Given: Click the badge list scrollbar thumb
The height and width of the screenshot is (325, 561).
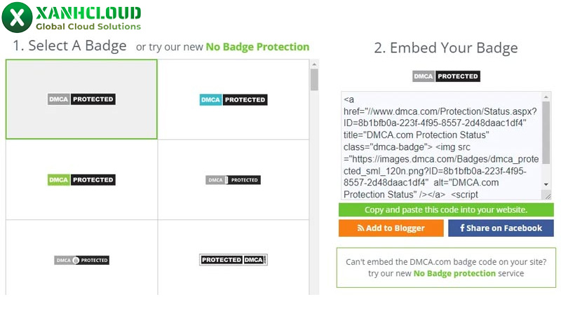Looking at the screenshot, I should [314, 79].
